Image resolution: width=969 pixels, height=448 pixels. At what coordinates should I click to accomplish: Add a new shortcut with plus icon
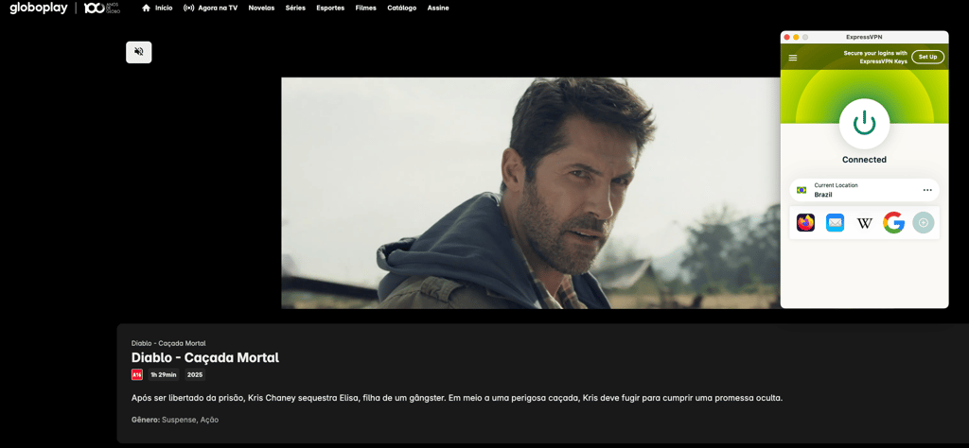924,223
